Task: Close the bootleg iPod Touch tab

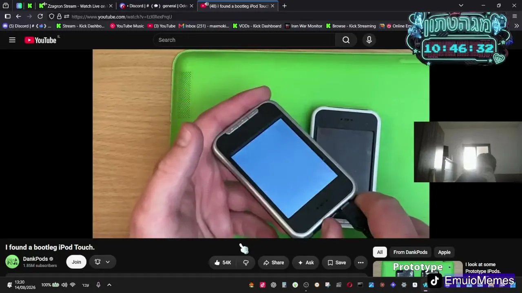Action: pos(272,6)
